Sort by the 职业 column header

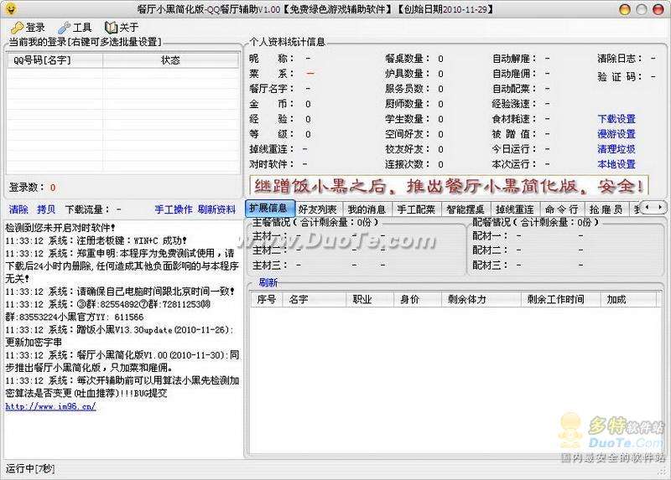[370, 299]
